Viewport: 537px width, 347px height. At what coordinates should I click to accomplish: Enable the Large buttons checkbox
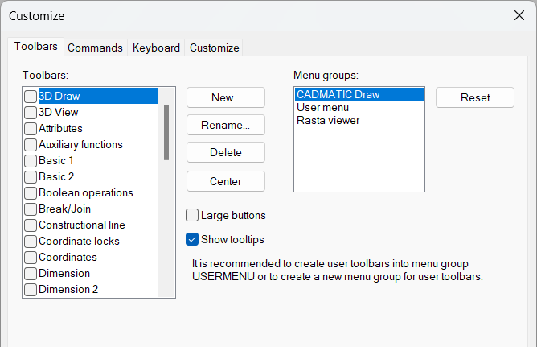(192, 215)
